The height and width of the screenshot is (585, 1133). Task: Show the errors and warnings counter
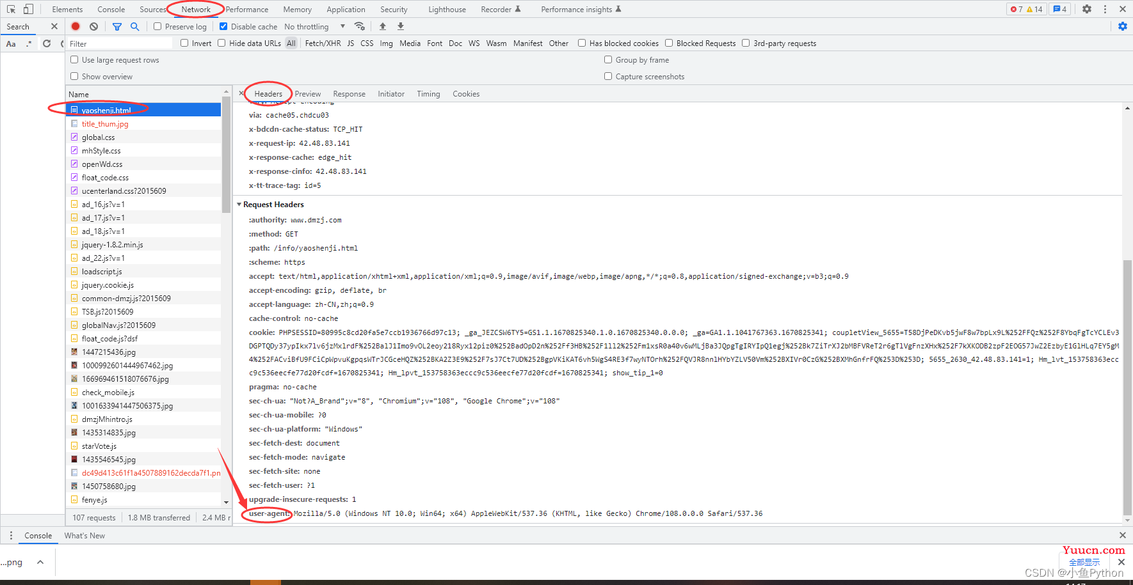(x=1026, y=9)
